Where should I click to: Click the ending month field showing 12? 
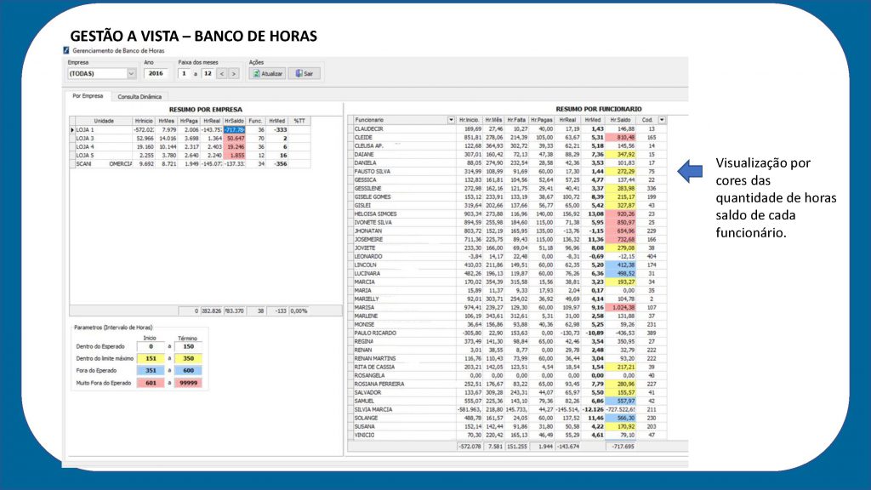coord(208,73)
